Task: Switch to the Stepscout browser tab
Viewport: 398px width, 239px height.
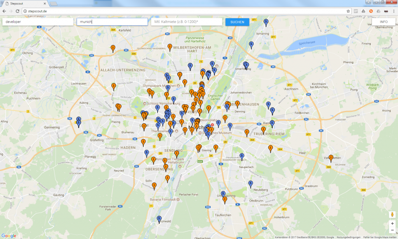Action: click(25, 3)
